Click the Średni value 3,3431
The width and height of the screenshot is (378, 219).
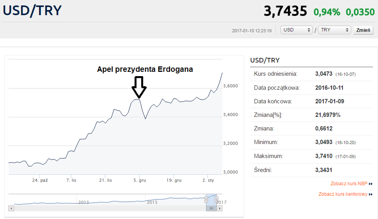coord(324,170)
